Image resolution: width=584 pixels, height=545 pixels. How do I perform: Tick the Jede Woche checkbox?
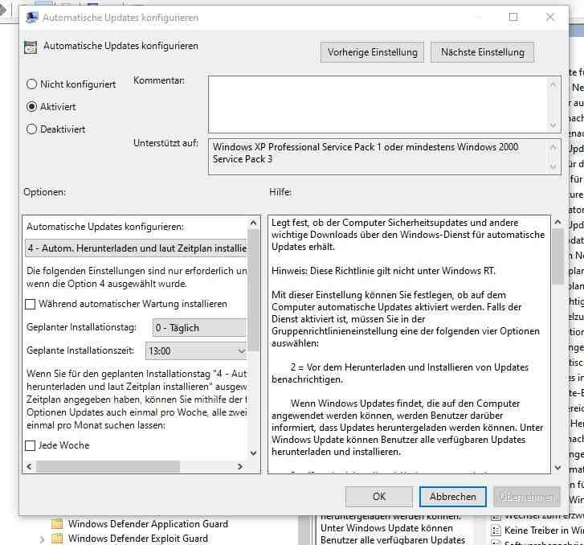coord(31,445)
